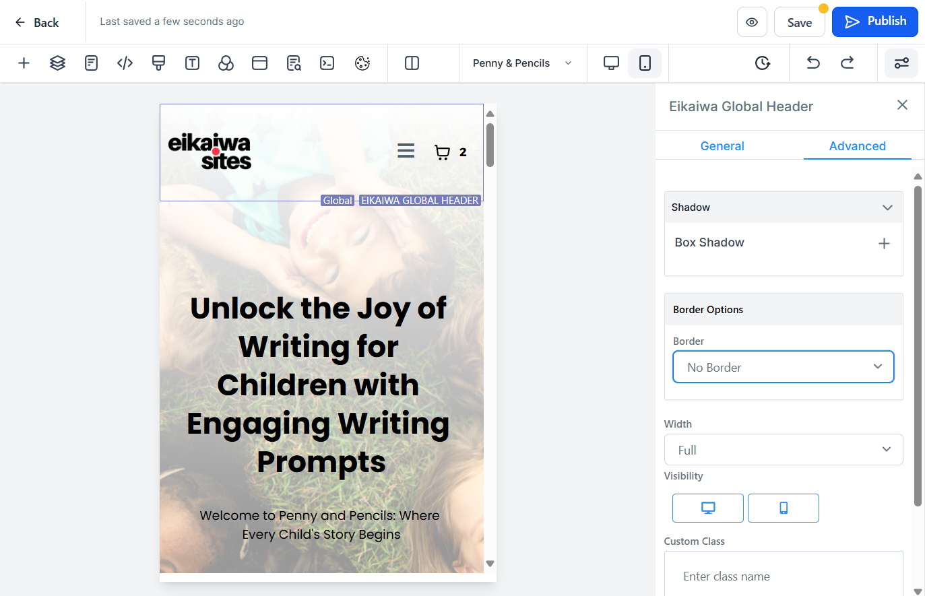
Task: Open the No Border dropdown
Action: tap(784, 367)
